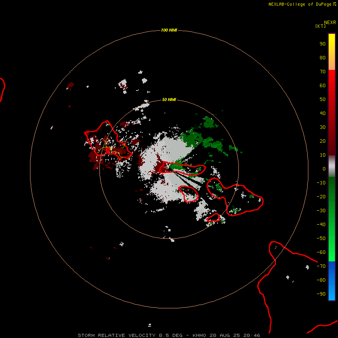Click the 20 value on the velocity scale
The width and height of the screenshot is (338, 338).
click(x=323, y=141)
